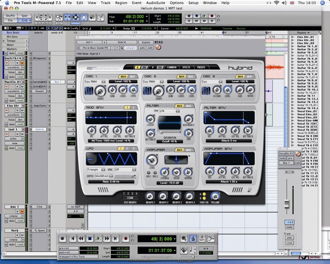Switch to the PRESETS tab in Hybrid
The height and width of the screenshot is (264, 330).
tap(201, 67)
